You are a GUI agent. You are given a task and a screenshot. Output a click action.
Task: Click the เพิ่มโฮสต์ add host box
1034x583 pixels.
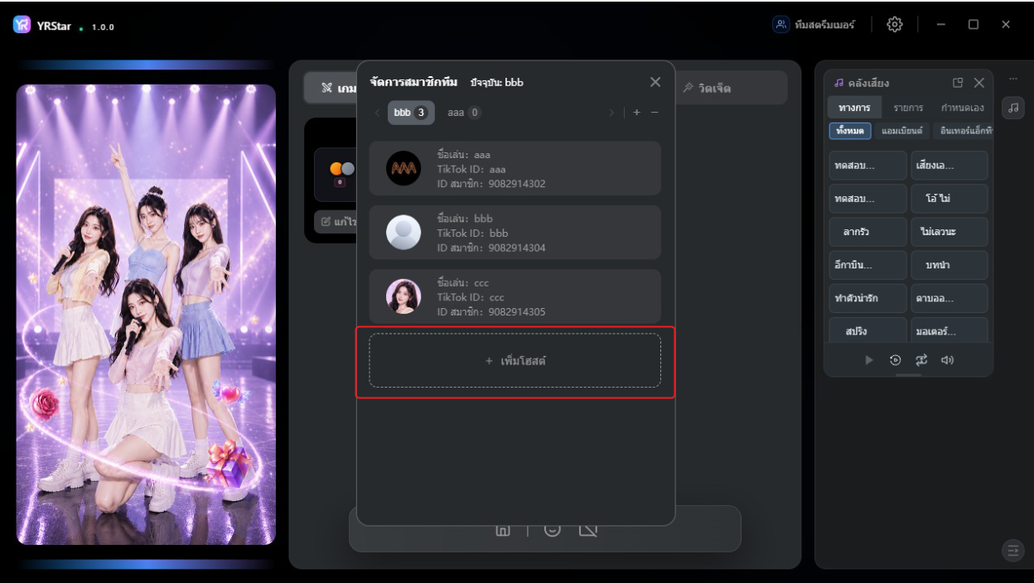[515, 360]
